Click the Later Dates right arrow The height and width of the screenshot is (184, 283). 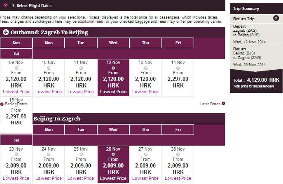223,104
